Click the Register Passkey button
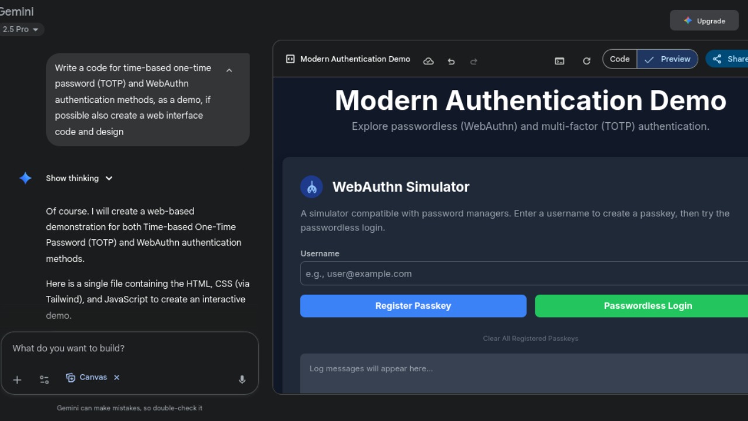Viewport: 748px width, 421px height. click(x=413, y=306)
